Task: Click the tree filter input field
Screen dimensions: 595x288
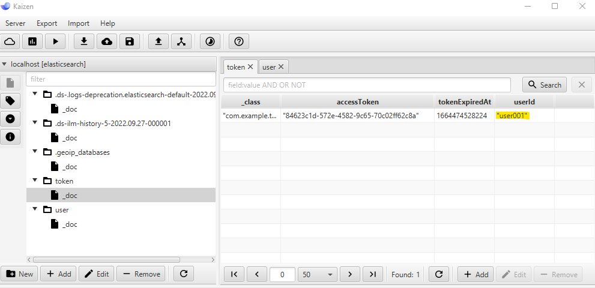Action: pyautogui.click(x=121, y=79)
